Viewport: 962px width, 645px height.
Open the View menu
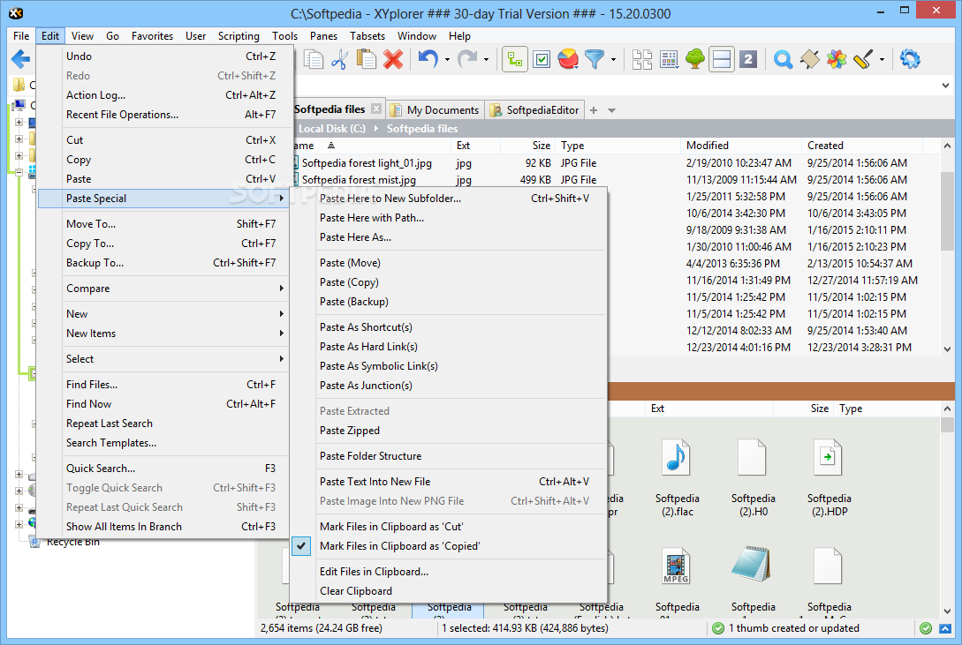coord(82,36)
